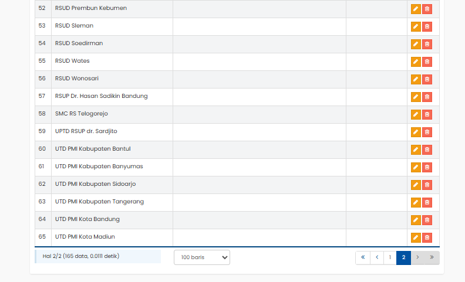The width and height of the screenshot is (465, 282).
Task: Remove UTD PMI Kota Madiun row
Action: click(x=427, y=237)
